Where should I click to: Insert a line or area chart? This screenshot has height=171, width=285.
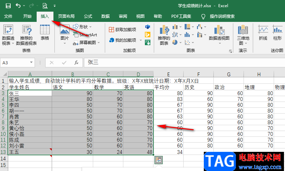pyautogui.click(x=175, y=35)
